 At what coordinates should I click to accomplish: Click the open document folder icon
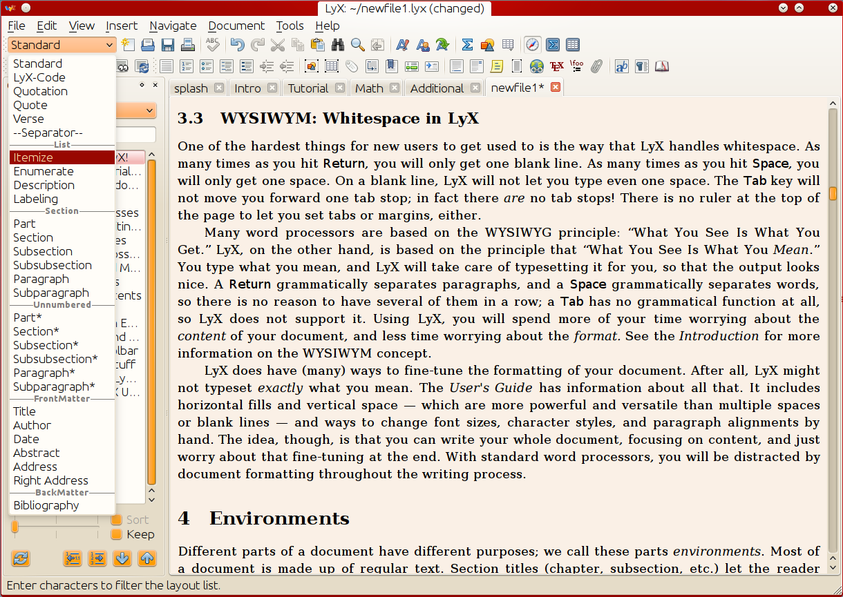[148, 45]
